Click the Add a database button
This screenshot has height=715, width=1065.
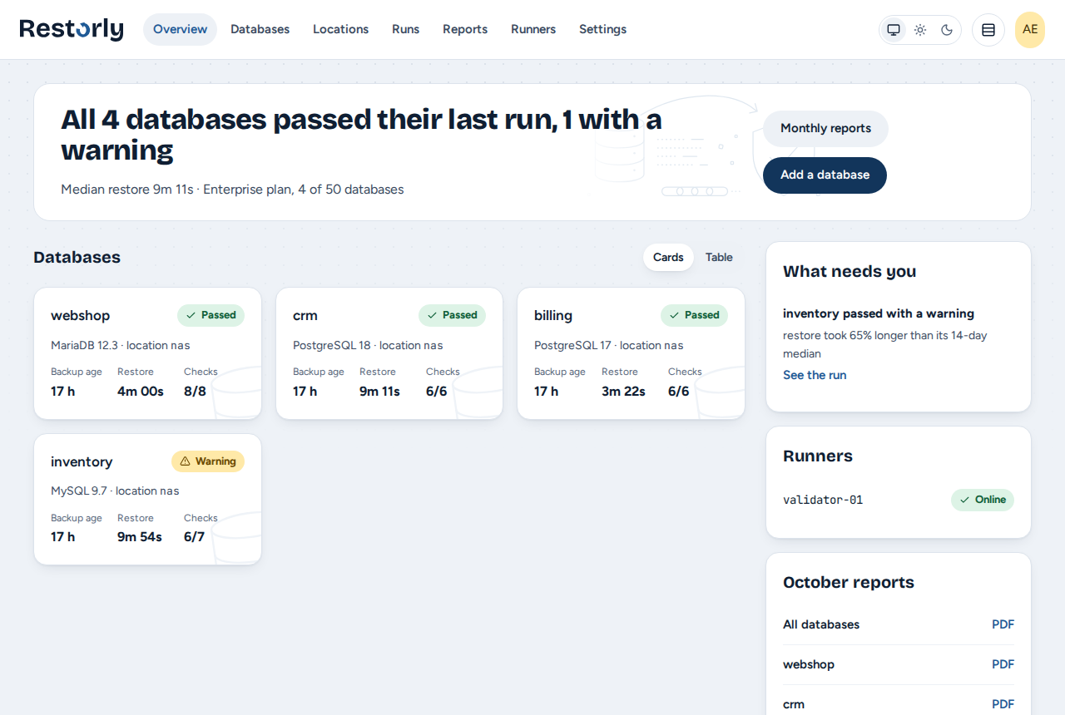pos(825,175)
